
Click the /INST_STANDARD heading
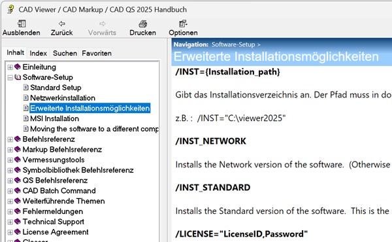coord(213,188)
